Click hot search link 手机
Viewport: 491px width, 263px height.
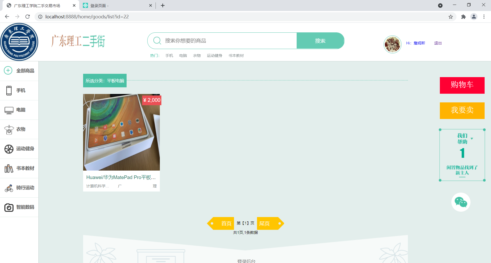tap(169, 56)
